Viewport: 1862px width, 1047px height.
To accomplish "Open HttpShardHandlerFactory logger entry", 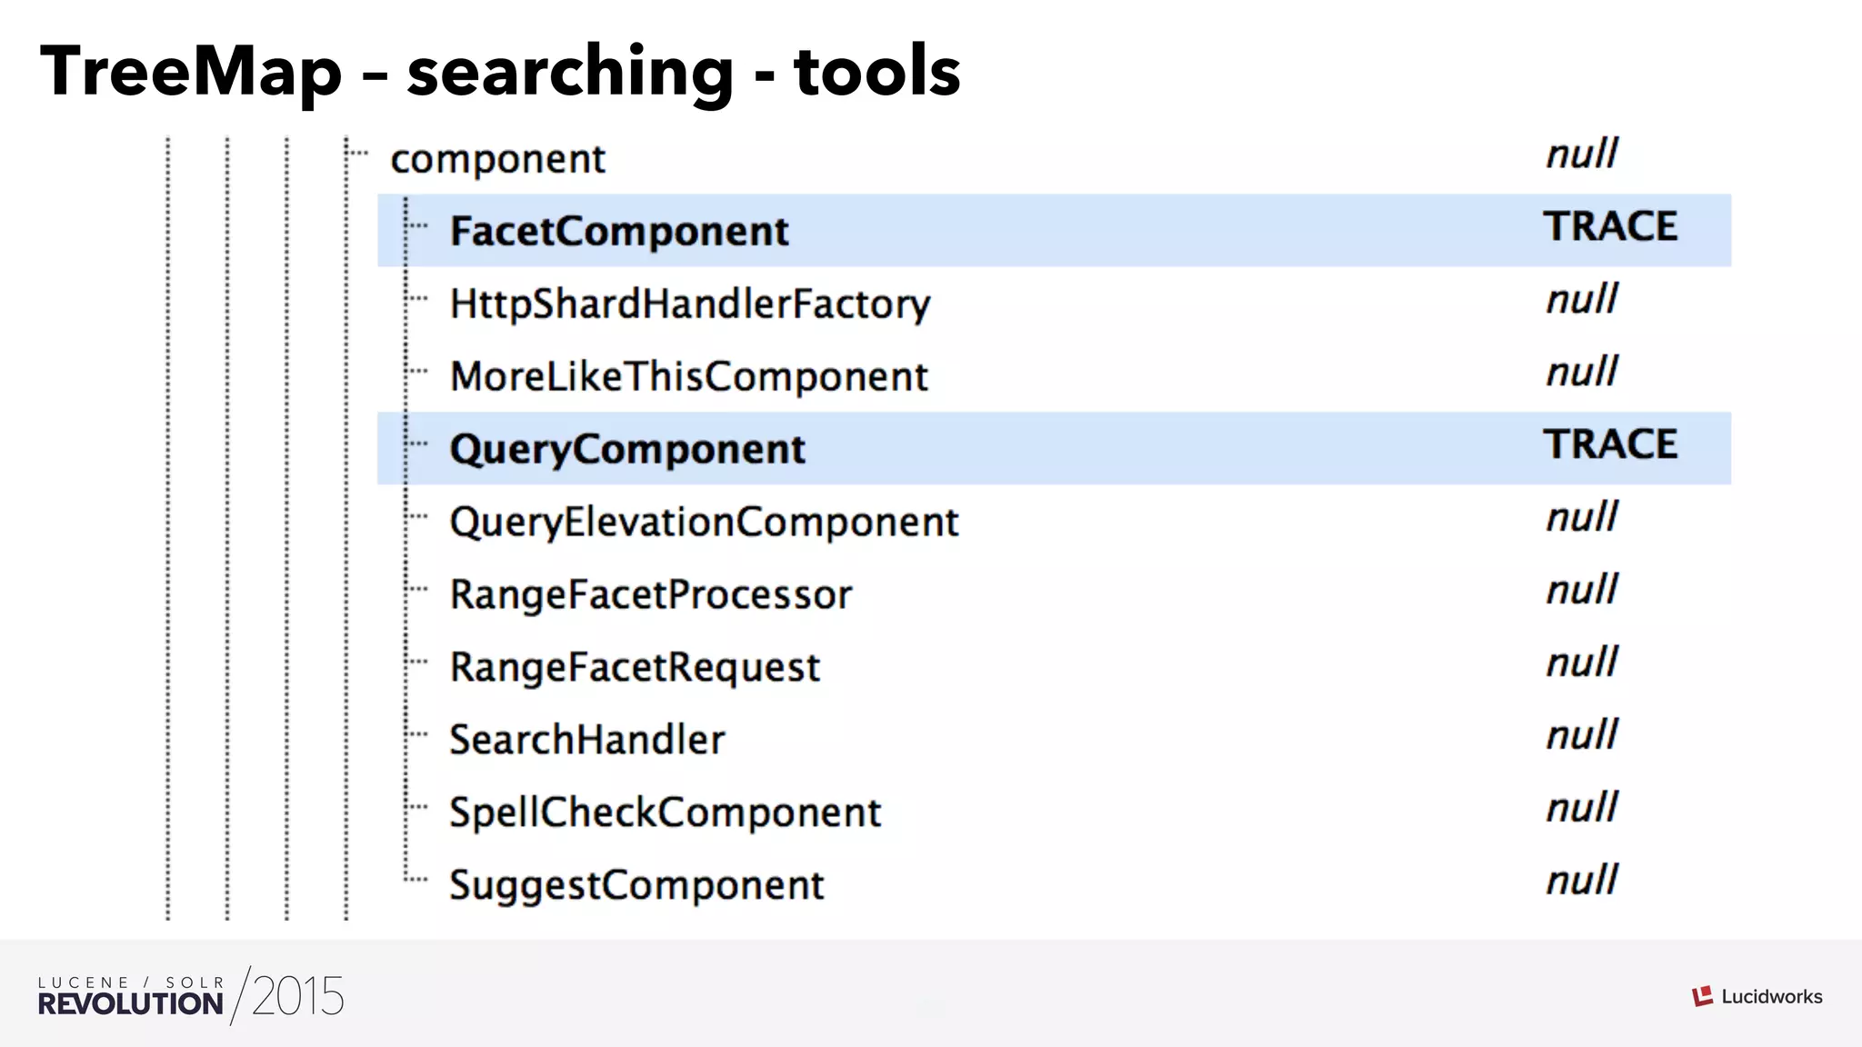I will tap(690, 304).
